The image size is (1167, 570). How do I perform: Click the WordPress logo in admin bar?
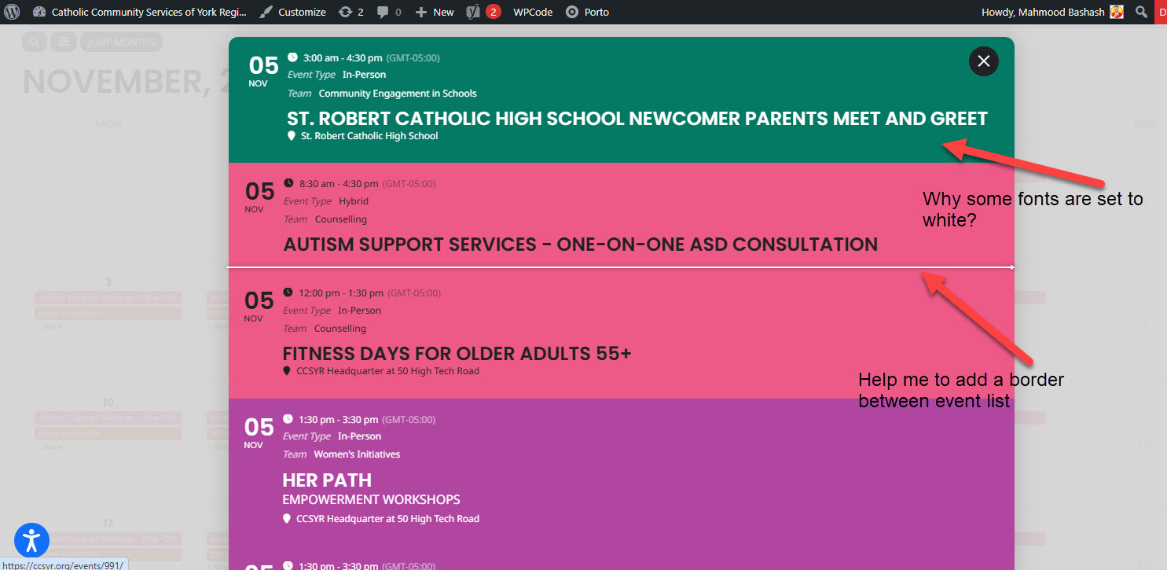(x=12, y=12)
